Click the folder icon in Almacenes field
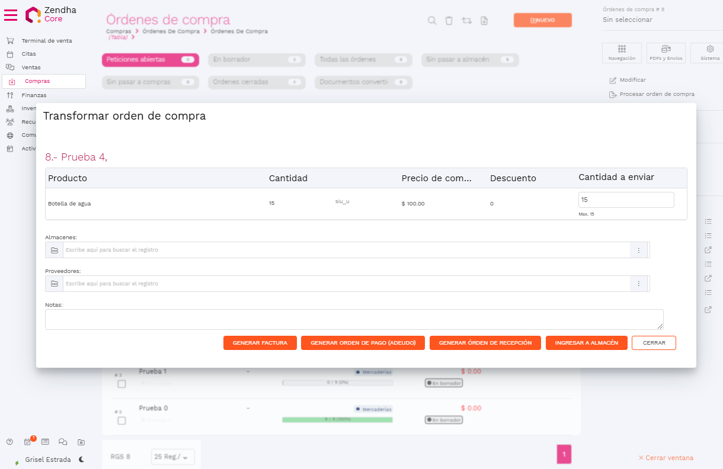The width and height of the screenshot is (723, 469). click(x=55, y=250)
